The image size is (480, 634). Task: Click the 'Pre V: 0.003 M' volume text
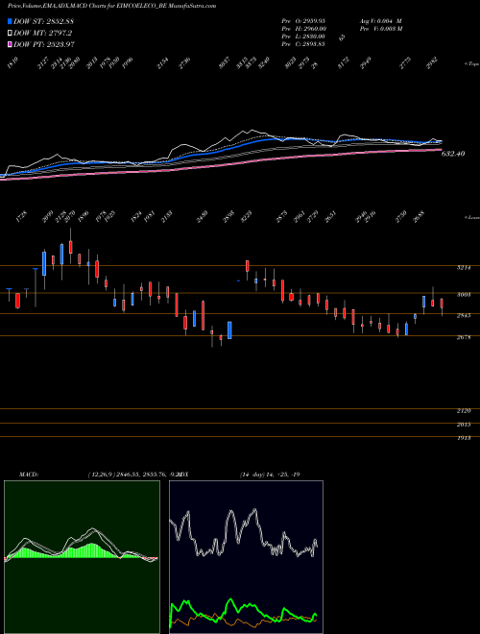pos(380,29)
